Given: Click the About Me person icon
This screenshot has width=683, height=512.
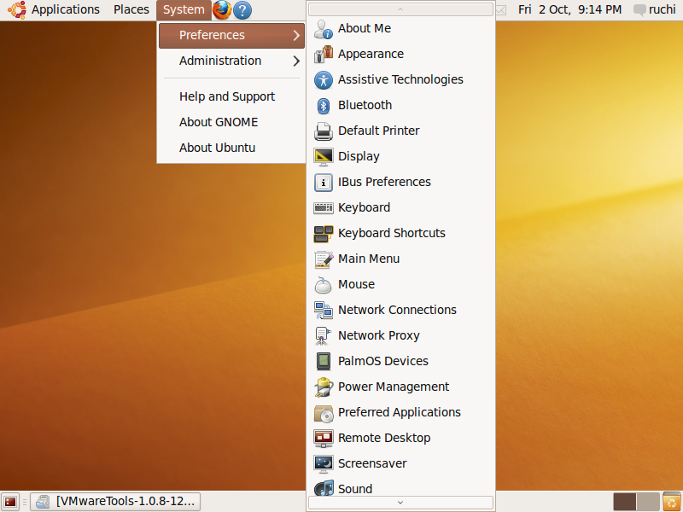Looking at the screenshot, I should 324,29.
